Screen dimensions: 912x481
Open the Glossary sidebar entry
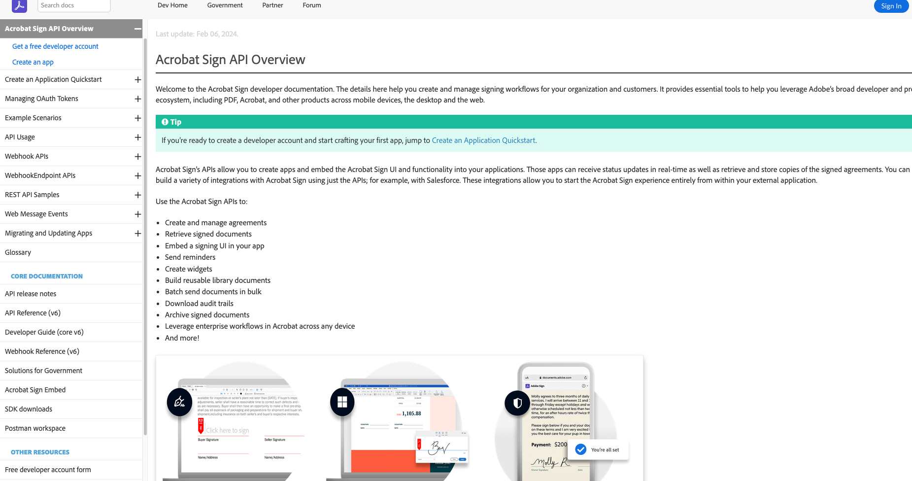coord(18,252)
